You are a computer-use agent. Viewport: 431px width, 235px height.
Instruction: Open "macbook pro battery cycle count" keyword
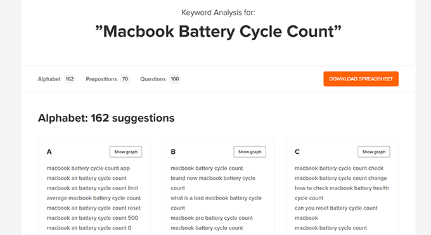(212, 218)
